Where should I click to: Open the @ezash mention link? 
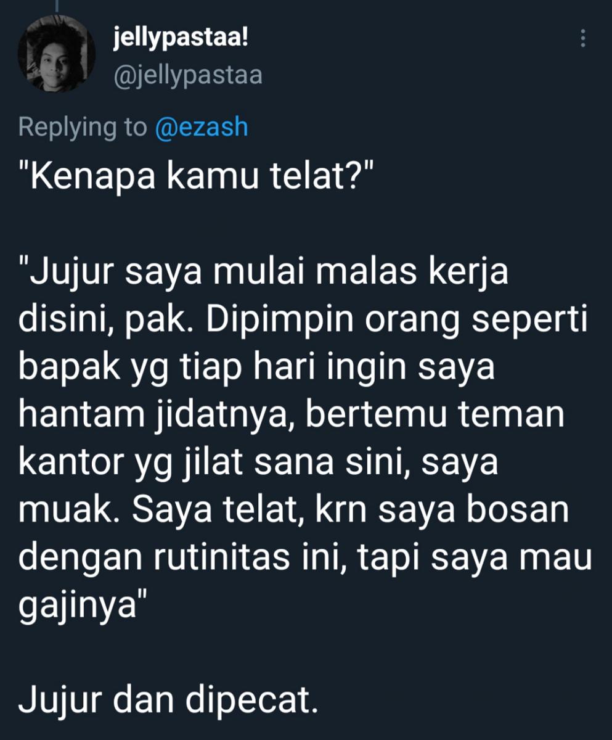coord(202,127)
